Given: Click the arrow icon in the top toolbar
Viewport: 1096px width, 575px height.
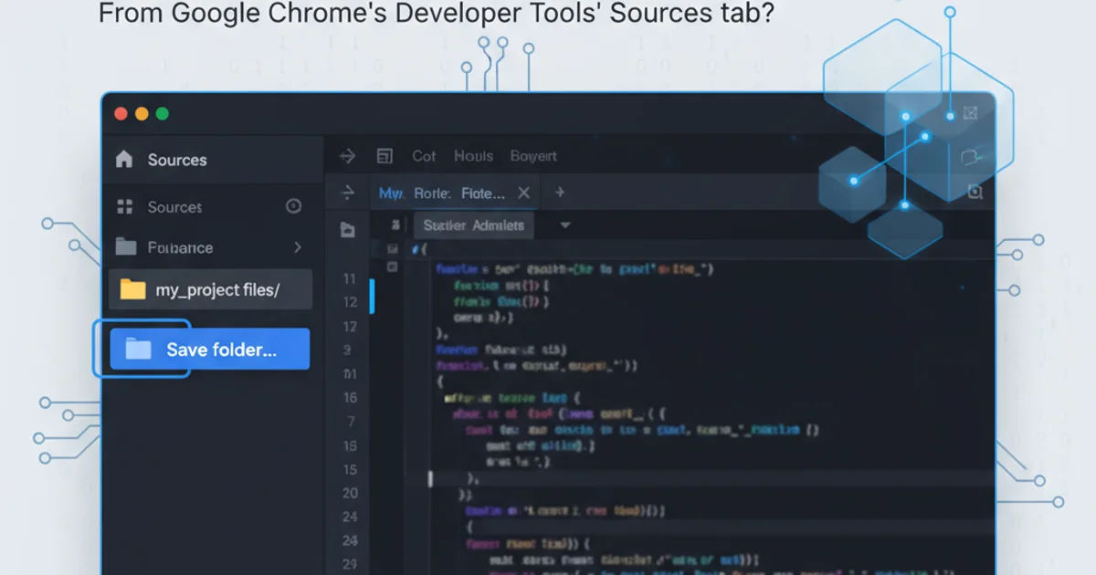Looking at the screenshot, I should 347,156.
